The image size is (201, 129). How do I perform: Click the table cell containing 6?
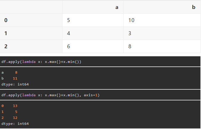69,46
